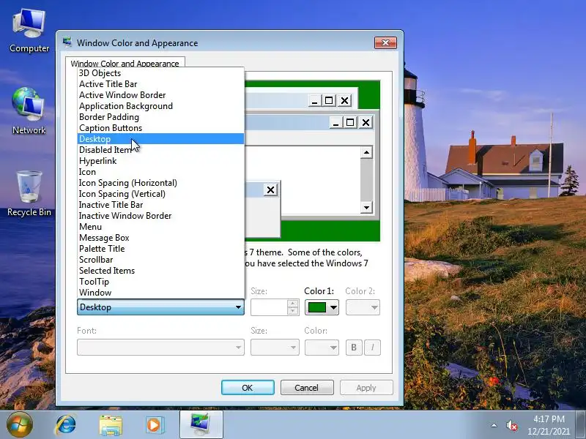Close the Window Color and Appearance dialog
Viewport: 586px width, 439px height.
click(x=385, y=42)
